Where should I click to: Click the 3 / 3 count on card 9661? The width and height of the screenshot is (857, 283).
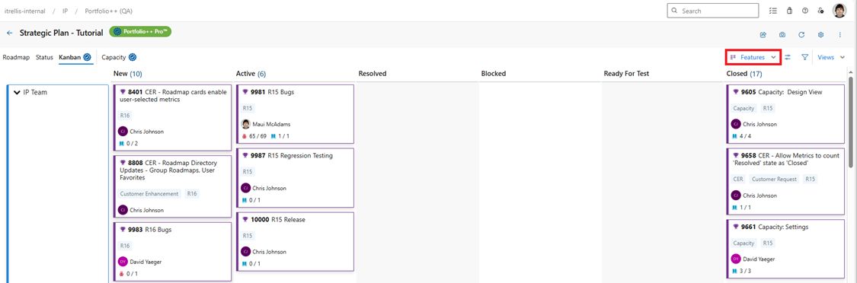pyautogui.click(x=745, y=271)
